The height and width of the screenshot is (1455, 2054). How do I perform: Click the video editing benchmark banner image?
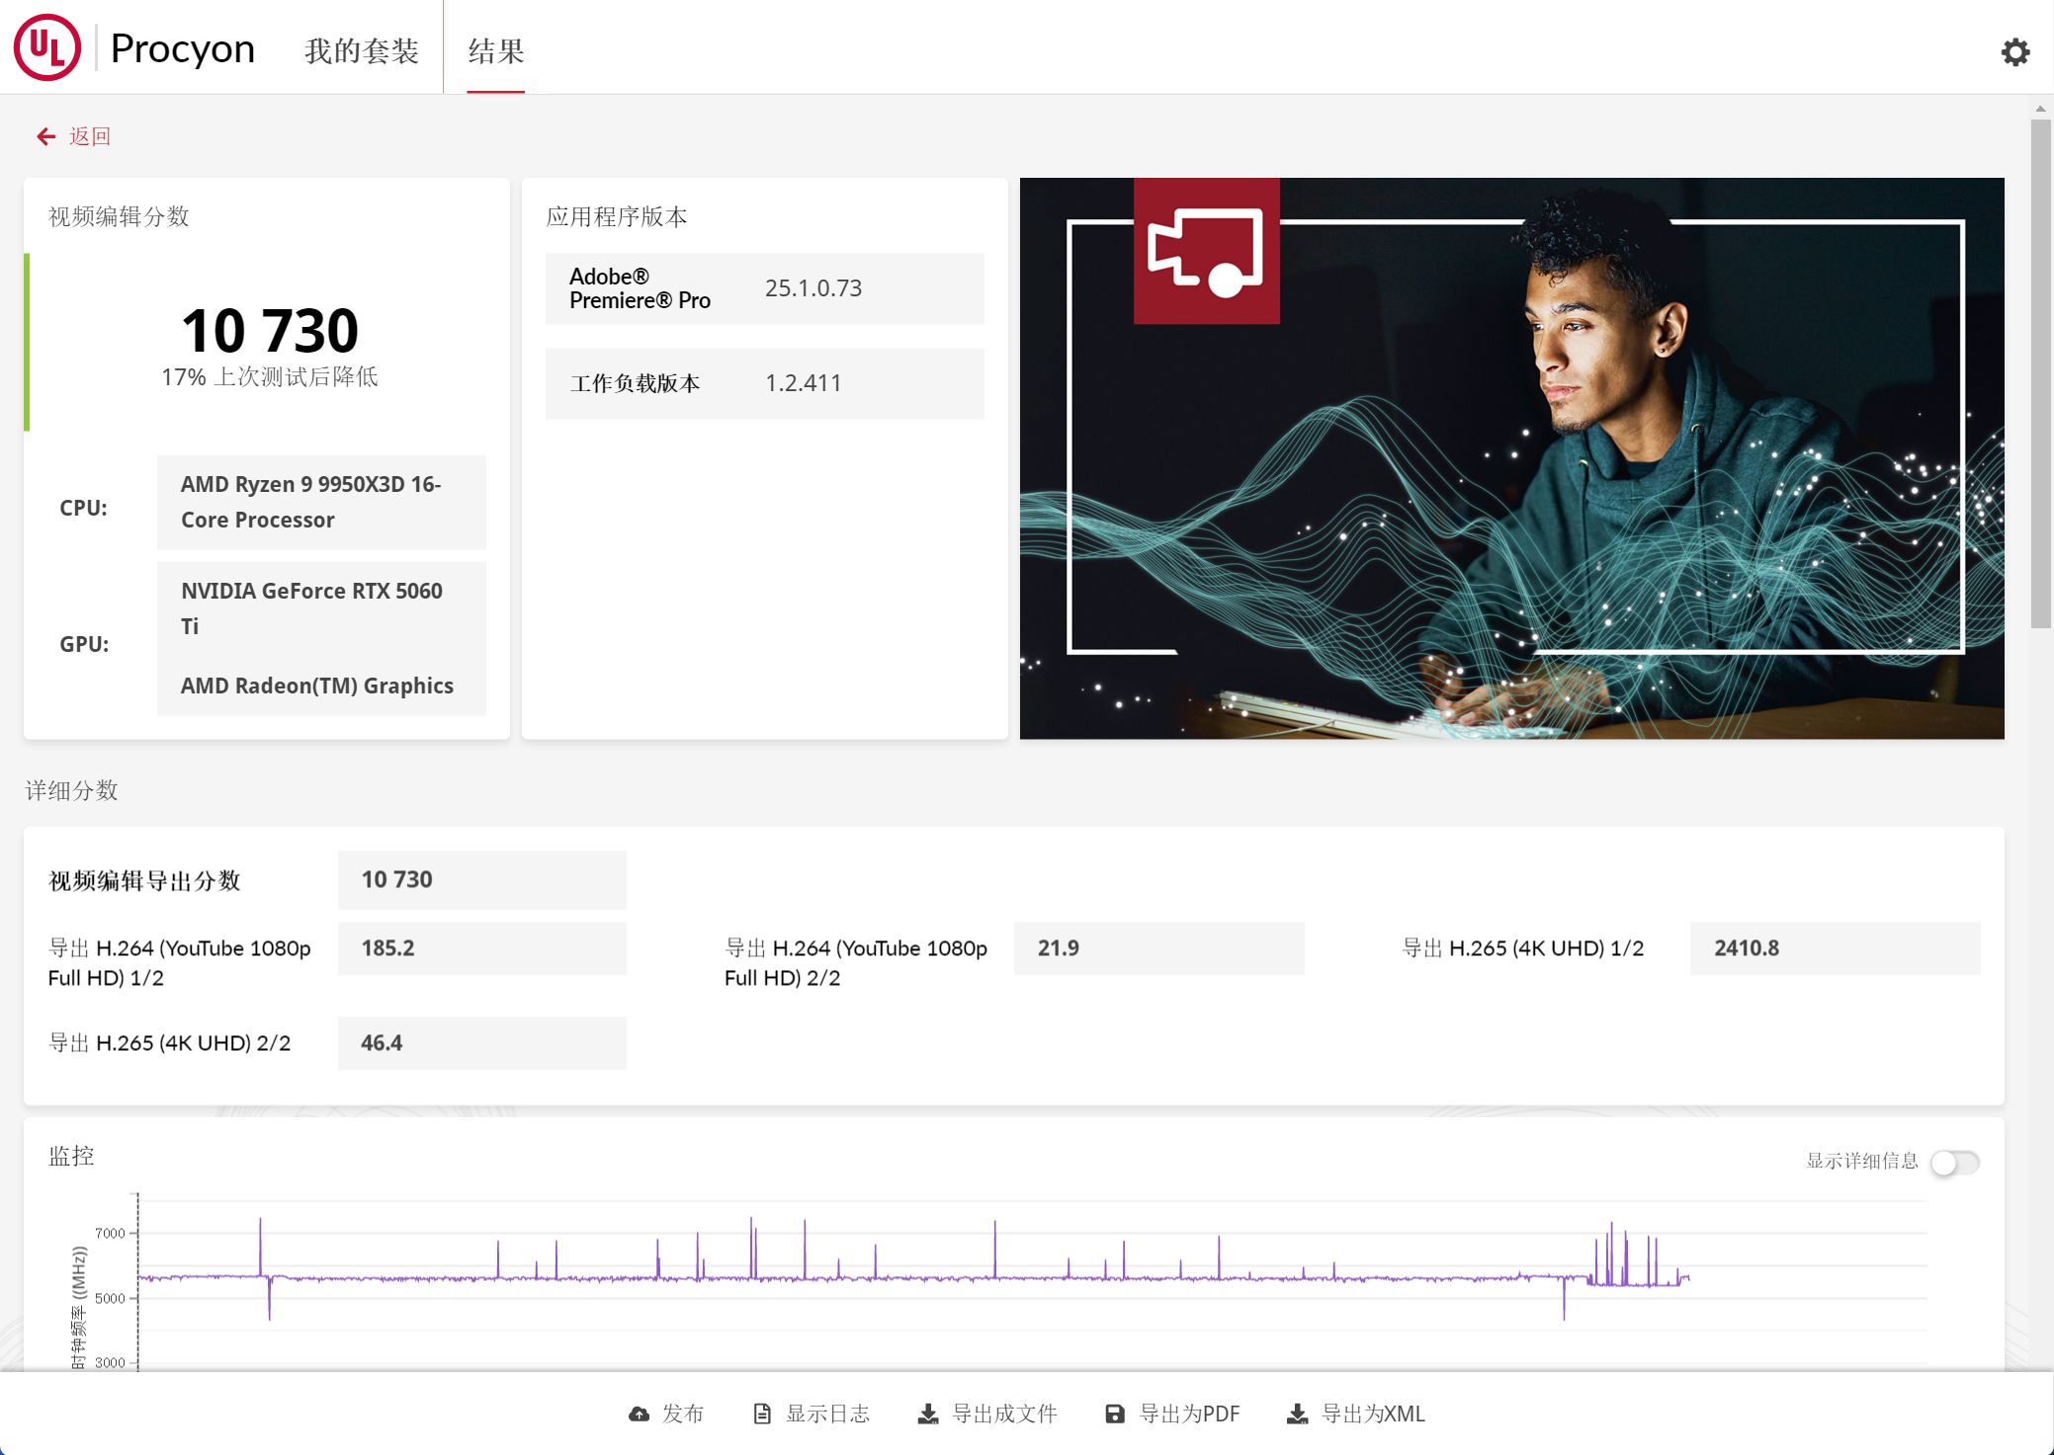[x=1511, y=458]
